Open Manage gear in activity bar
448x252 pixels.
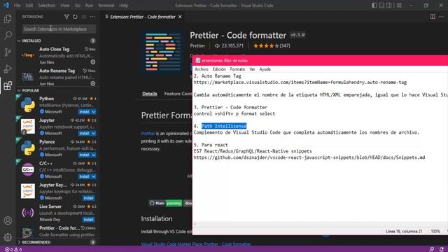(8, 237)
